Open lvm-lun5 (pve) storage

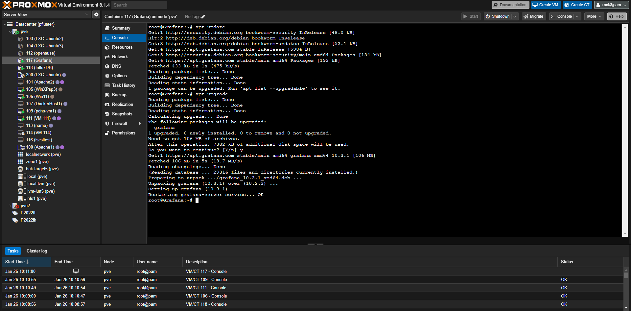click(41, 191)
